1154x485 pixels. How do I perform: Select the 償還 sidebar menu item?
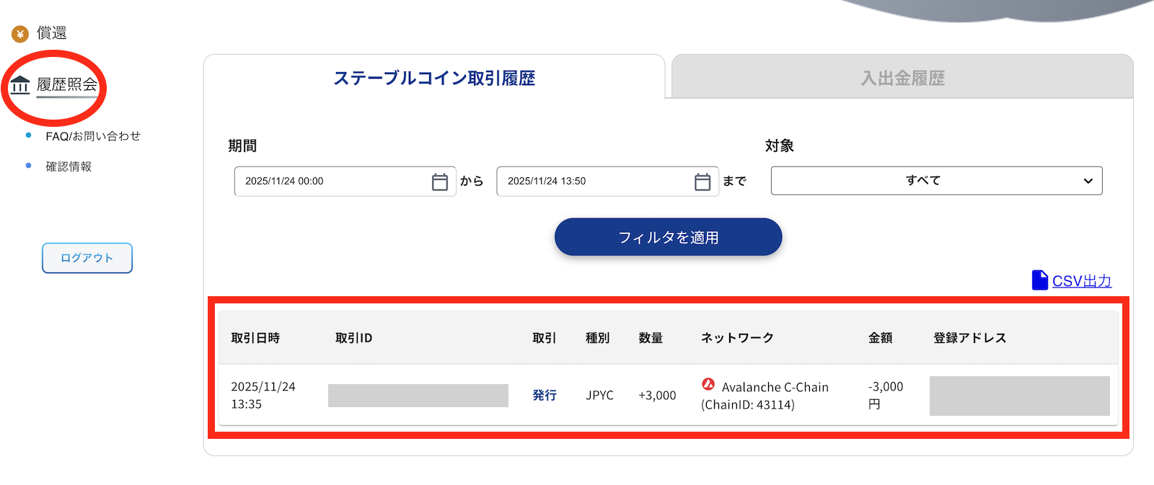(x=52, y=33)
